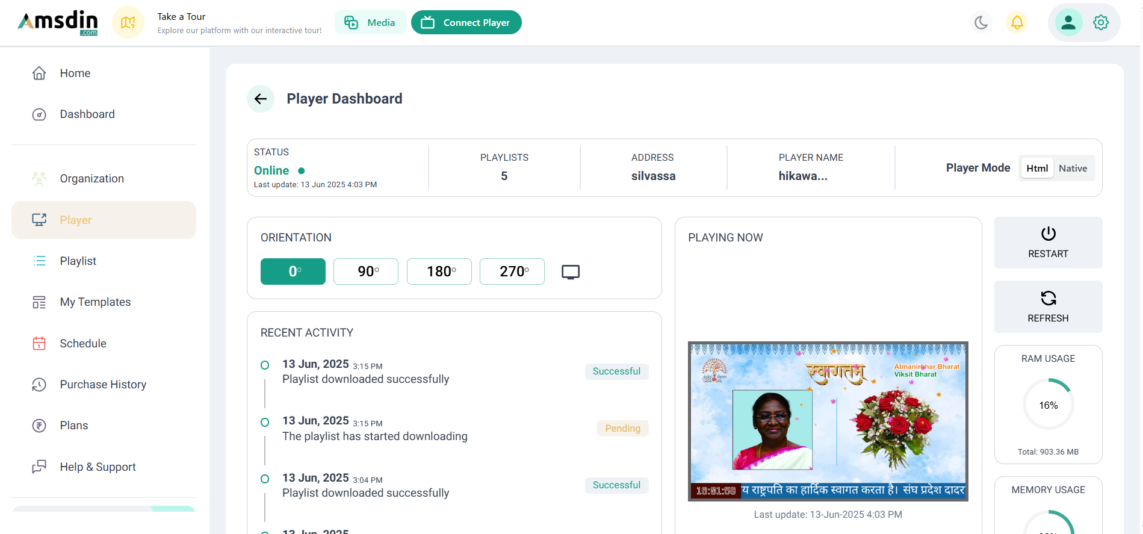Click the Media button

click(x=370, y=22)
